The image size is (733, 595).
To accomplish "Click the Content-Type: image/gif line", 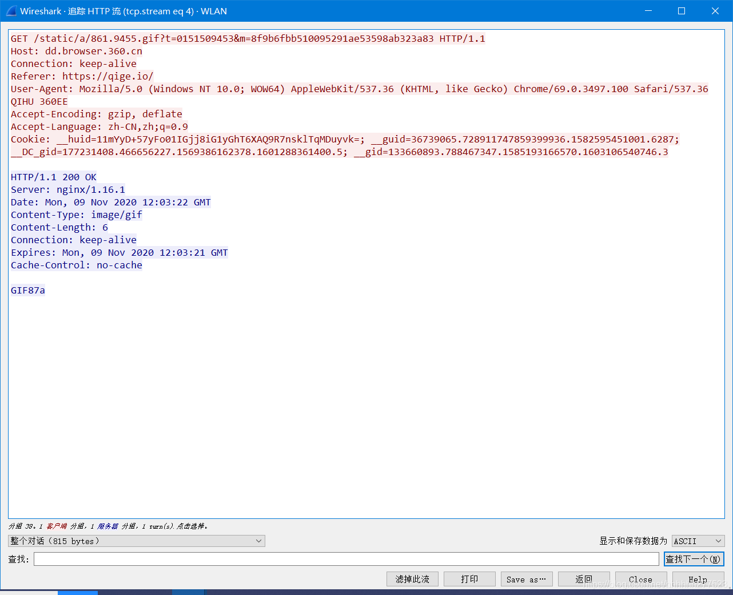I will (x=76, y=215).
